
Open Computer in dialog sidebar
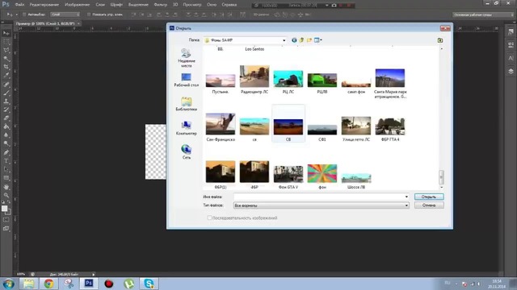187,128
